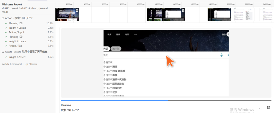Viewport: 274px width, 113px height.
Task: Click the 视频 tab in replay
Action: pos(109,34)
